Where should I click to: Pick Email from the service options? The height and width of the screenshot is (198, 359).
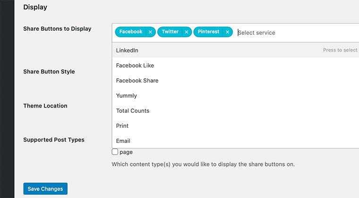[x=123, y=141]
